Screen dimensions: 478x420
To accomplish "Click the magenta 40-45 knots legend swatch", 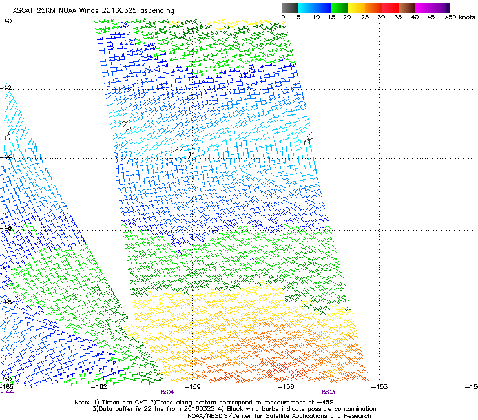I will pyautogui.click(x=424, y=8).
